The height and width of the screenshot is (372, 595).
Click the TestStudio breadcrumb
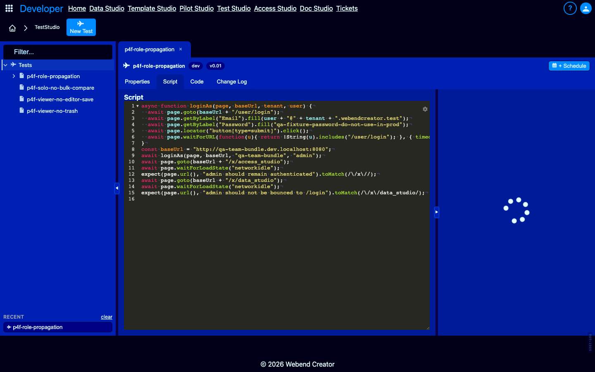[47, 27]
